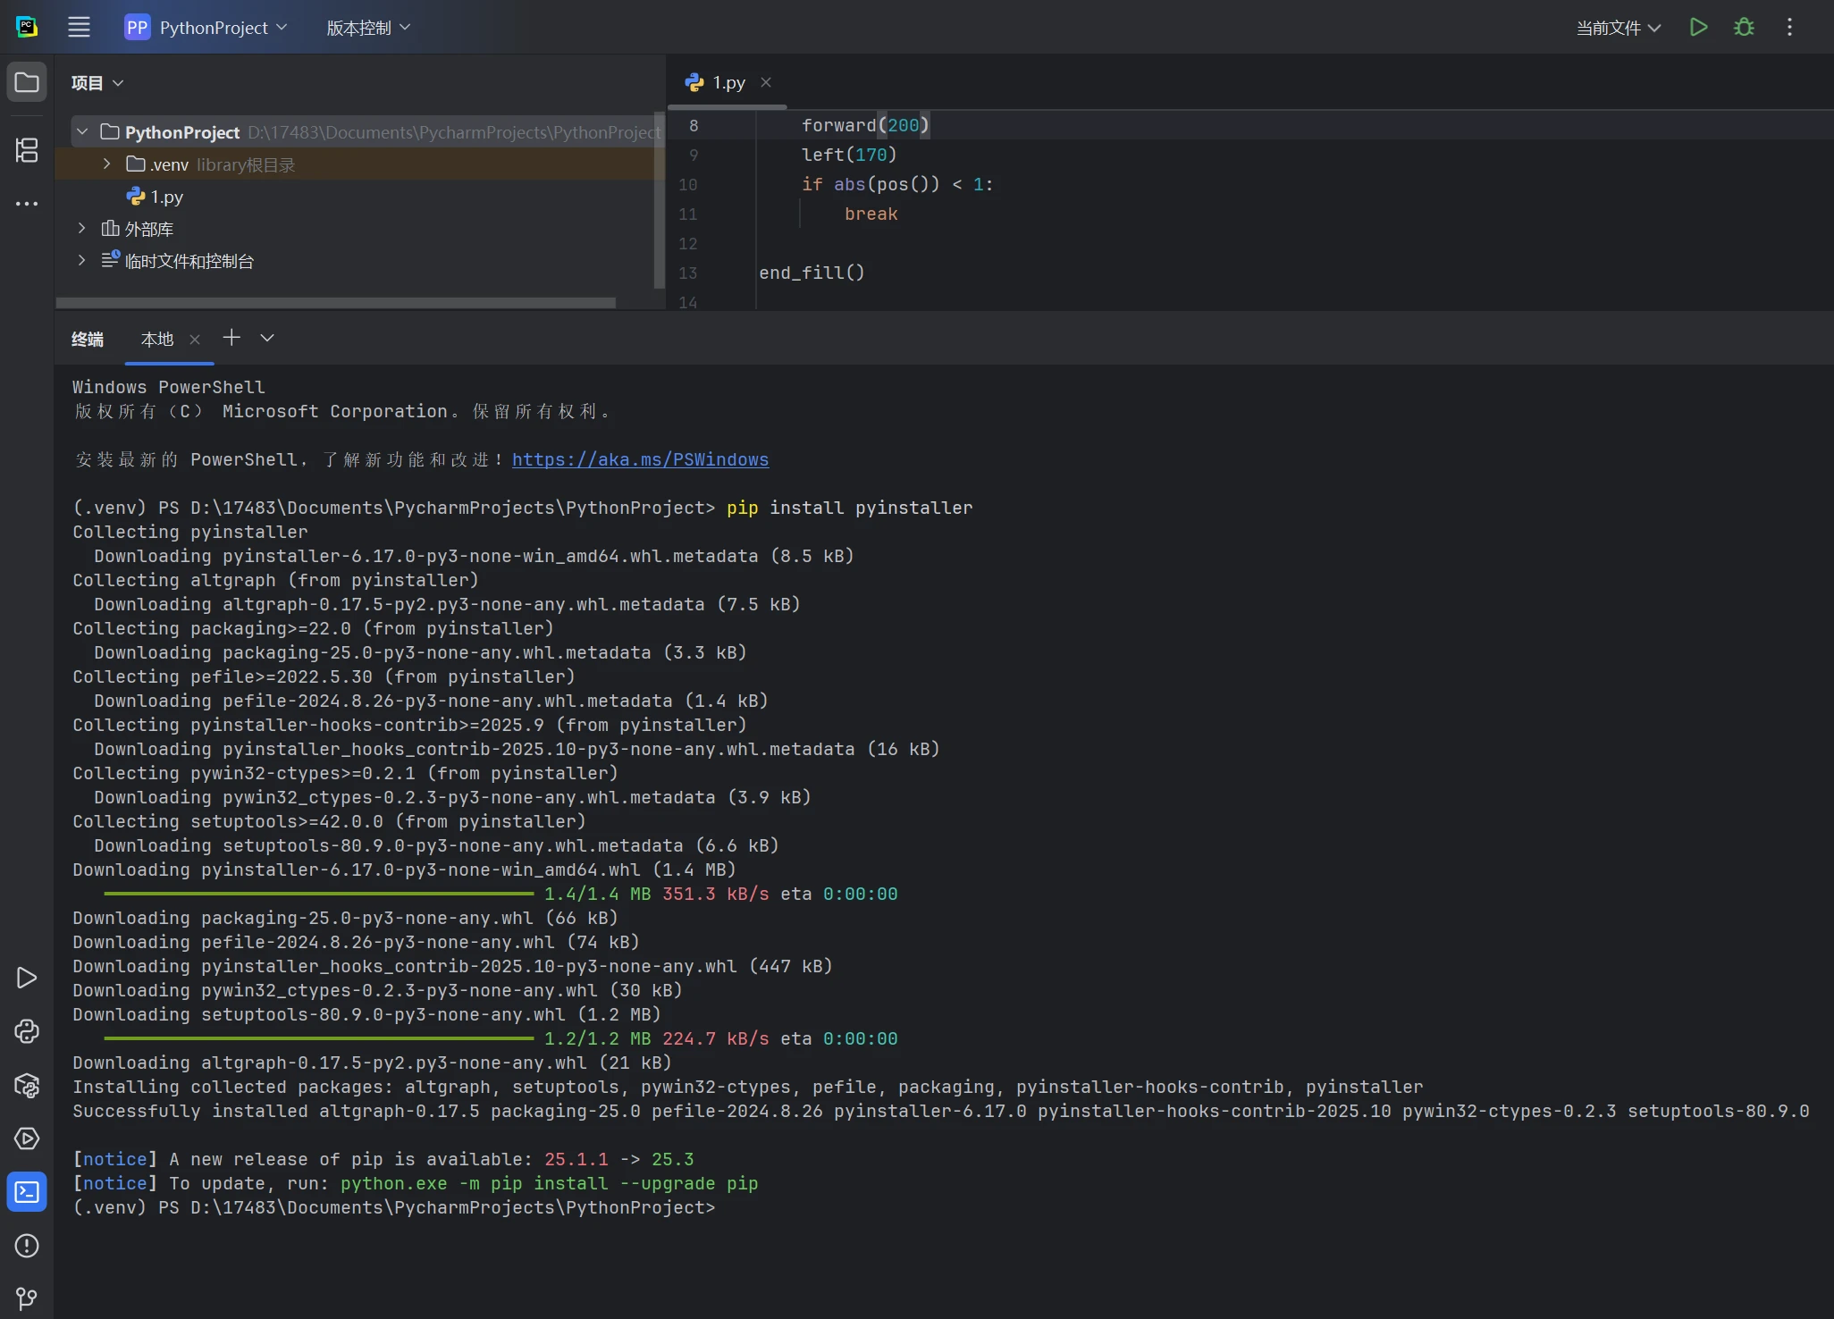Image resolution: width=1834 pixels, height=1319 pixels.
Task: Open the Python Console
Action: (x=27, y=1032)
